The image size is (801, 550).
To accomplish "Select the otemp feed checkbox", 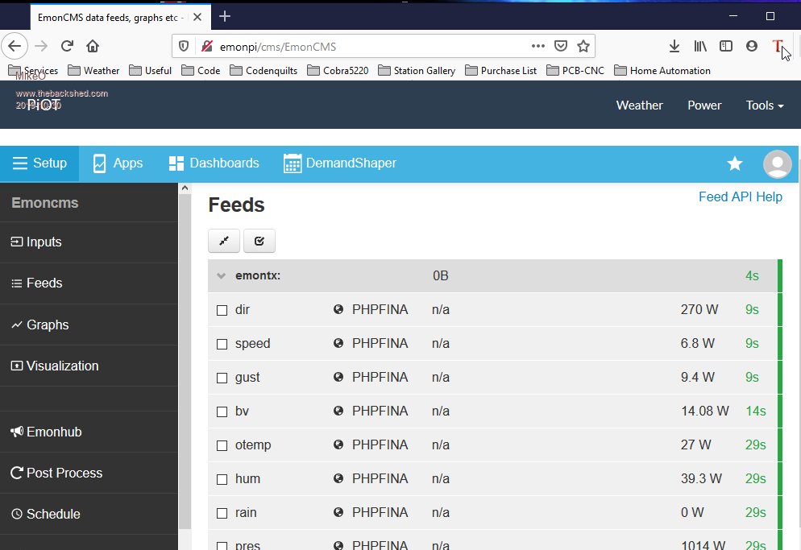I will (x=222, y=445).
